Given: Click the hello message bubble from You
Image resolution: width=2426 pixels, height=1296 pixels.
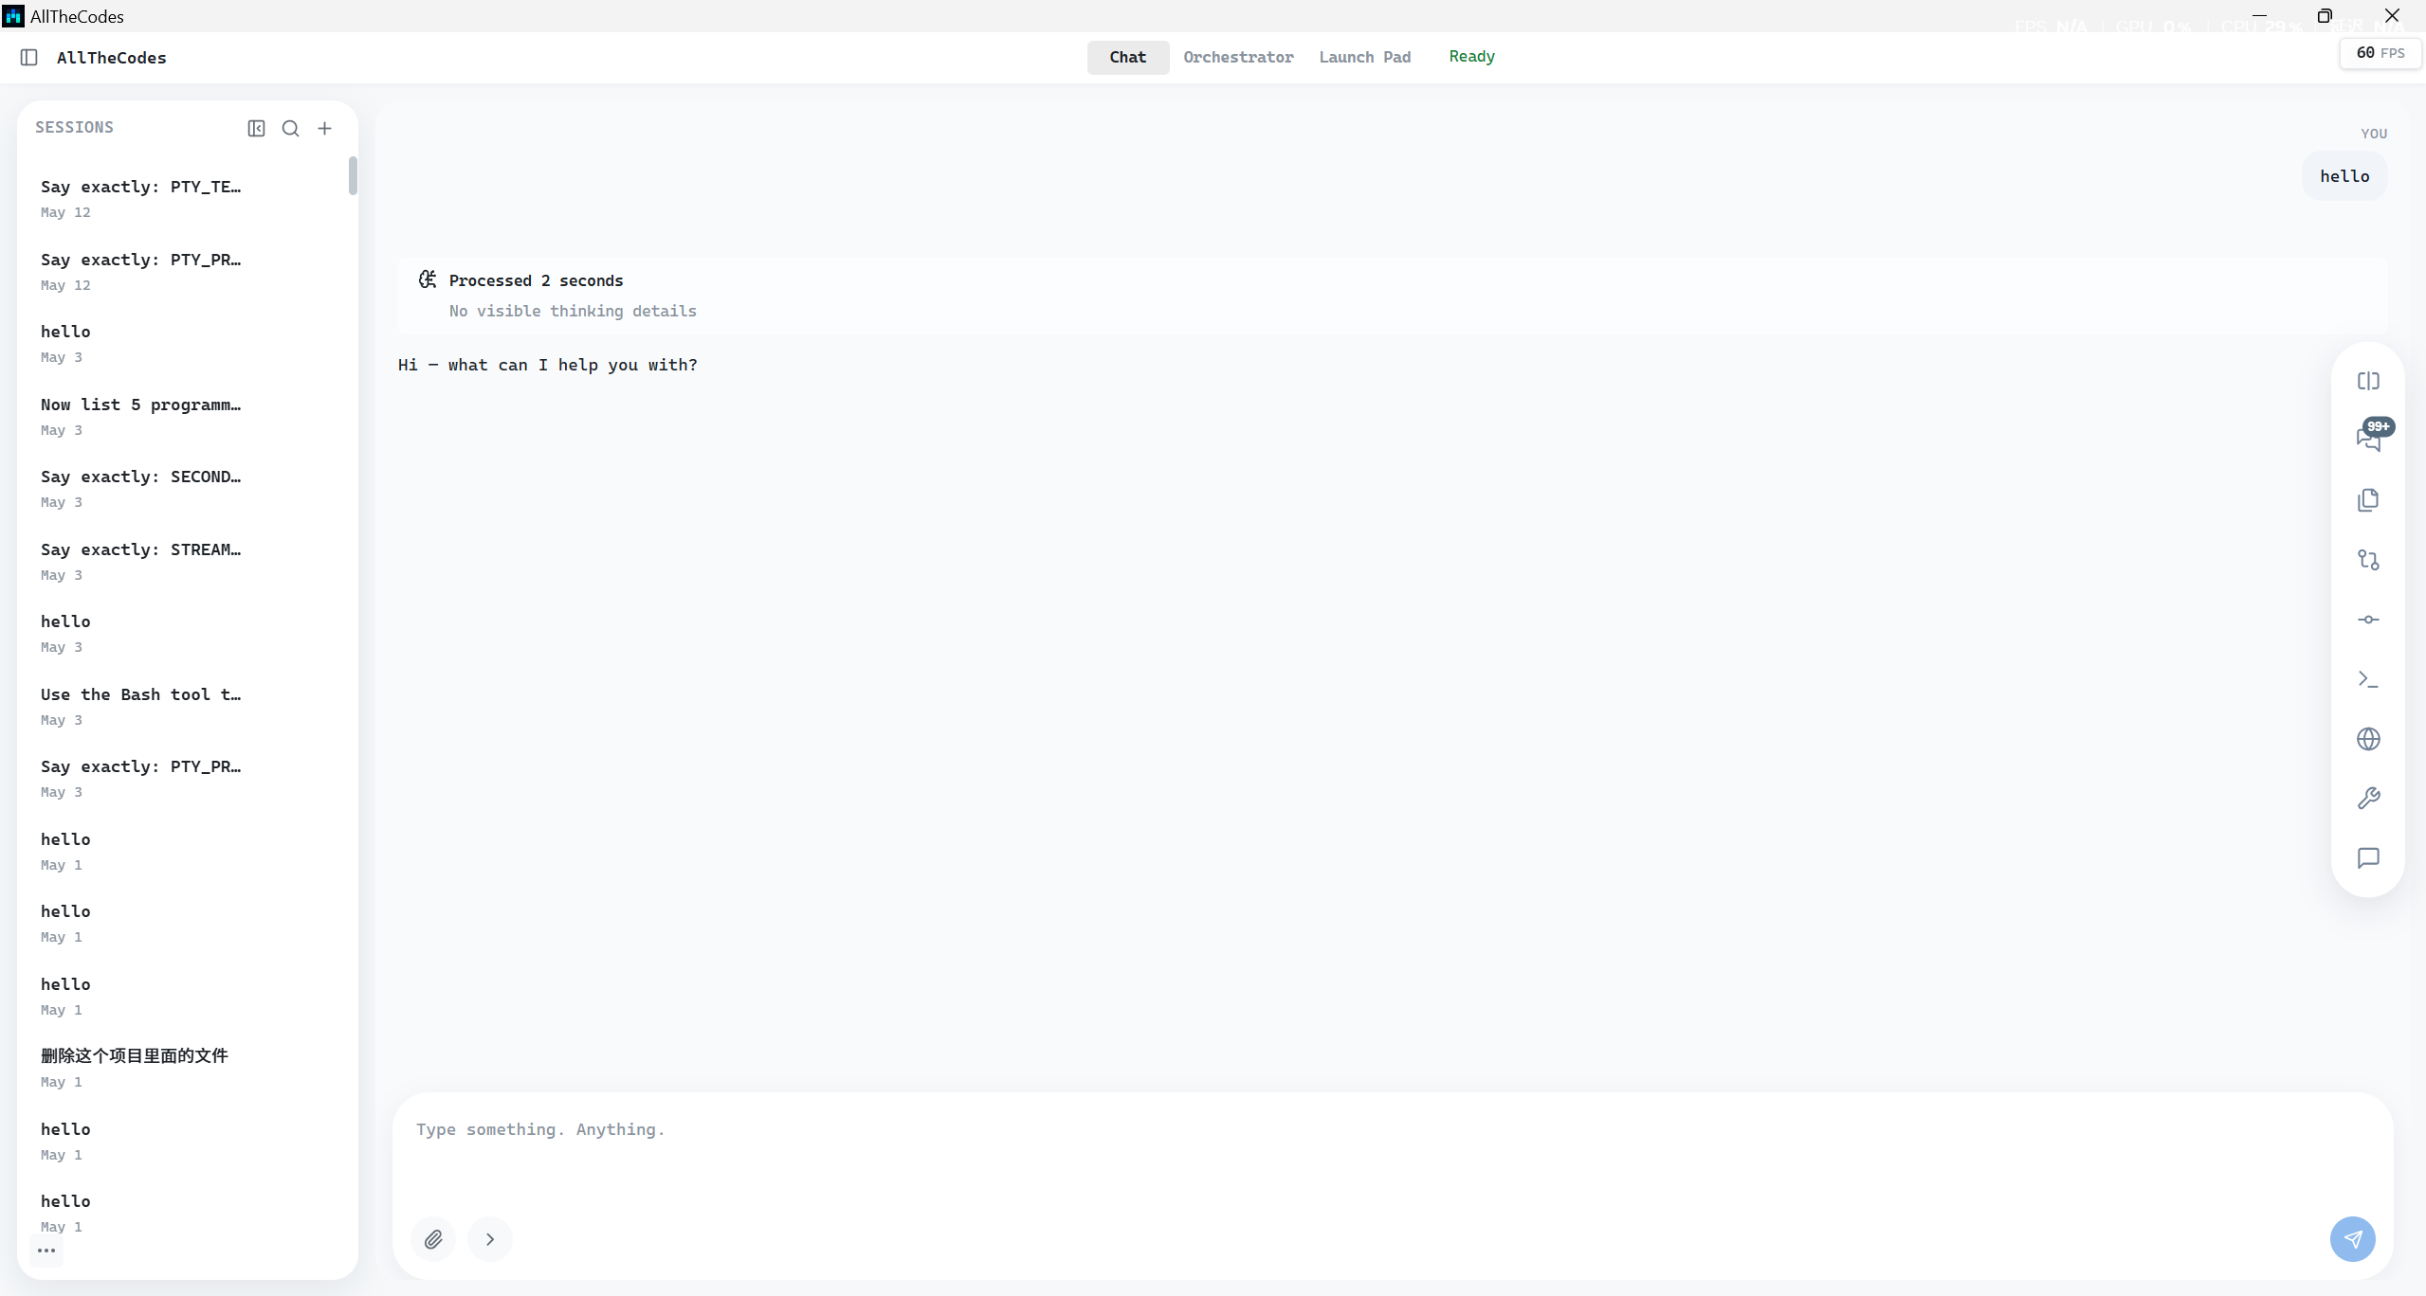Looking at the screenshot, I should pos(2344,176).
